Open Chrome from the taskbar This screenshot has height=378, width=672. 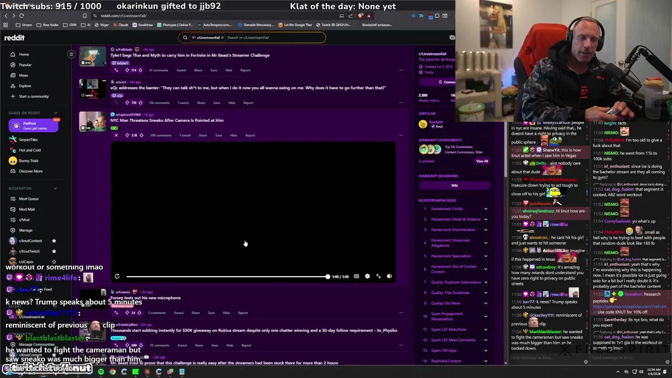[112, 372]
